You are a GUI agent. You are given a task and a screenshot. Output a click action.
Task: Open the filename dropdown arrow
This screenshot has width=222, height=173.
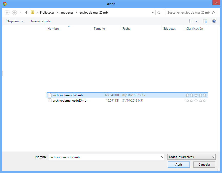tap(162, 157)
